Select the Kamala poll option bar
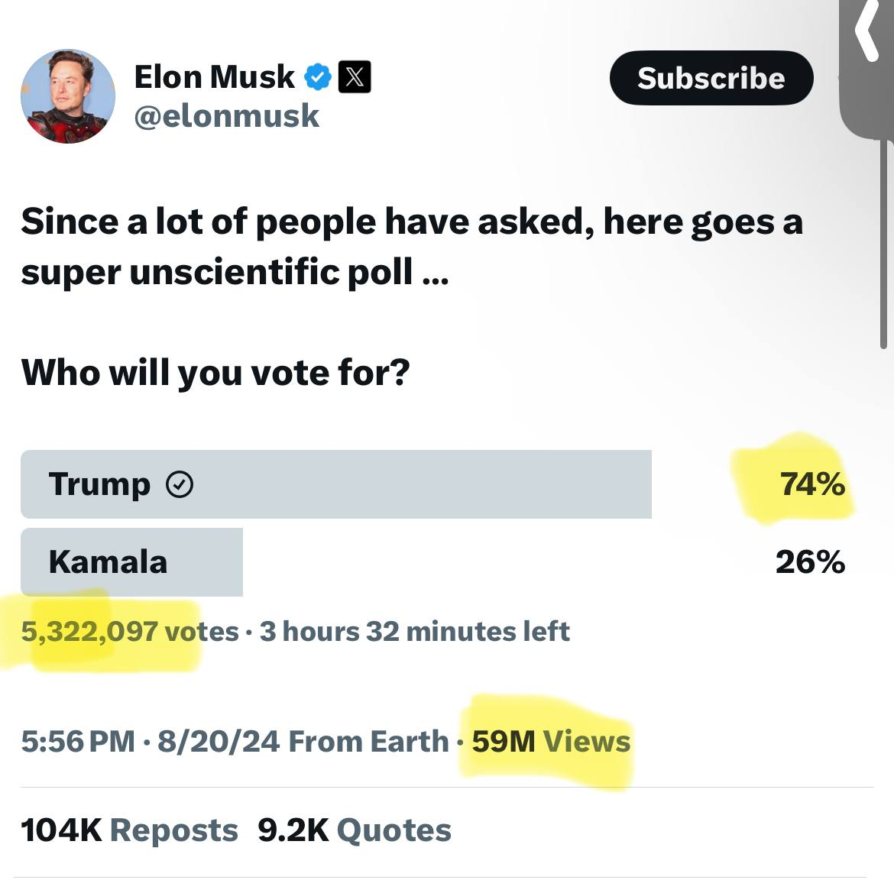The image size is (894, 880). pyautogui.click(x=131, y=562)
